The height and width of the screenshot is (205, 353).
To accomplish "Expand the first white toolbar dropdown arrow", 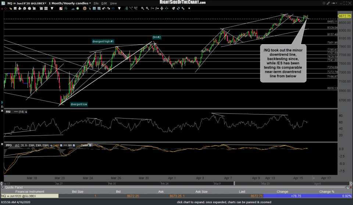I will [x=52, y=8].
